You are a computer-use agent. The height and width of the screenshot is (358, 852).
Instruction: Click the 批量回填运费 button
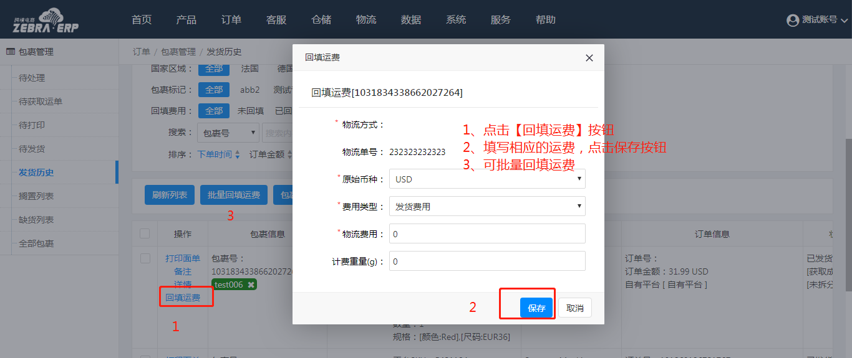point(234,195)
